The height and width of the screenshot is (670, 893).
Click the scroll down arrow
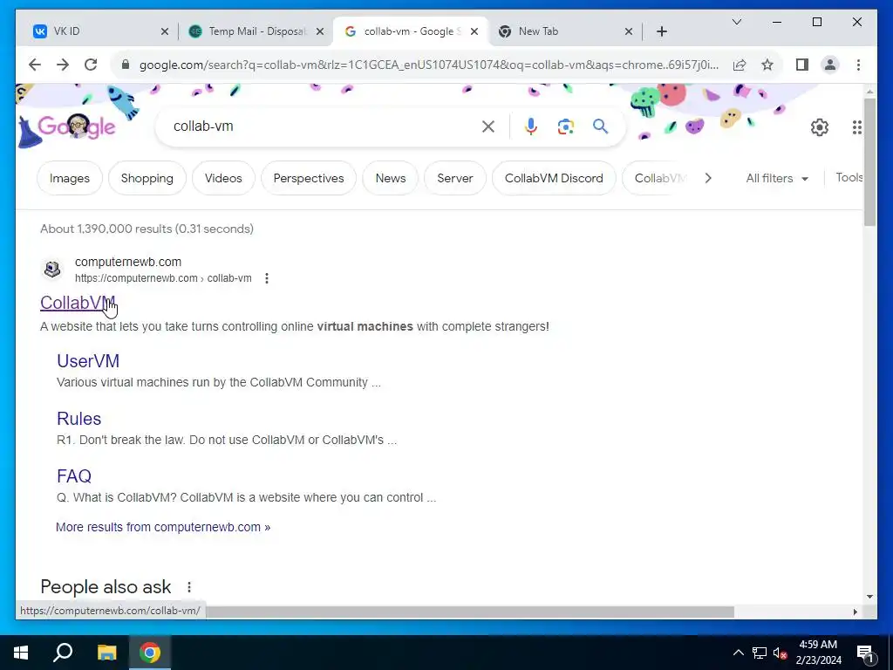click(869, 597)
